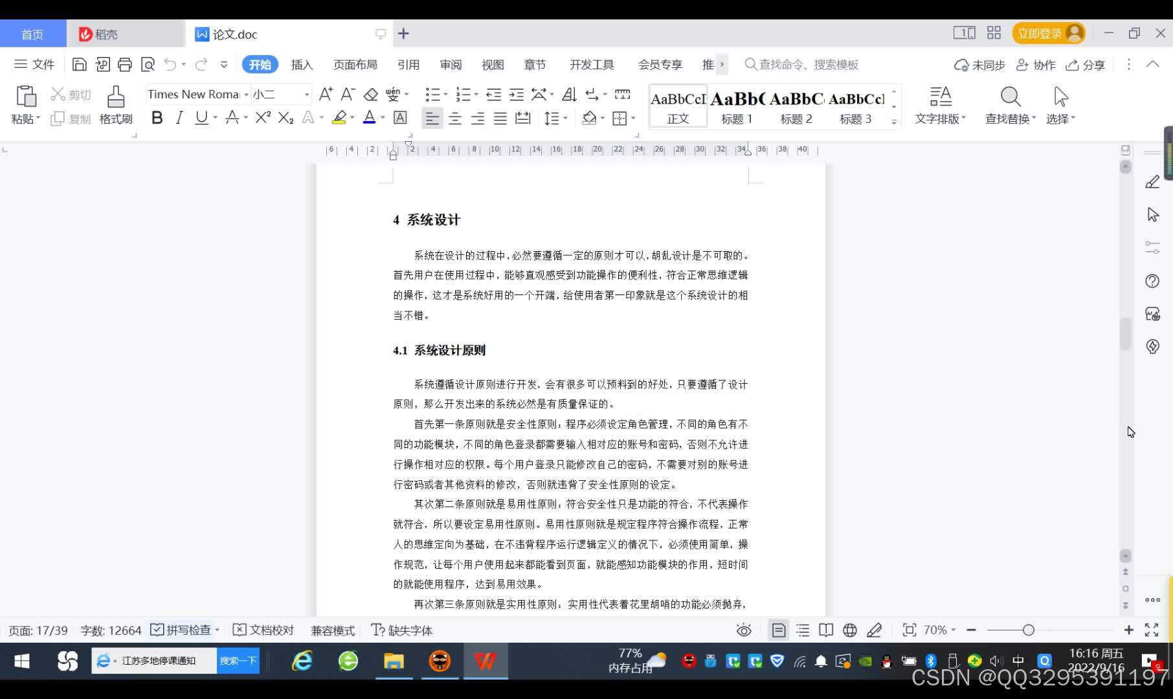
Task: Open the Page Layout ribbon tab
Action: 355,64
